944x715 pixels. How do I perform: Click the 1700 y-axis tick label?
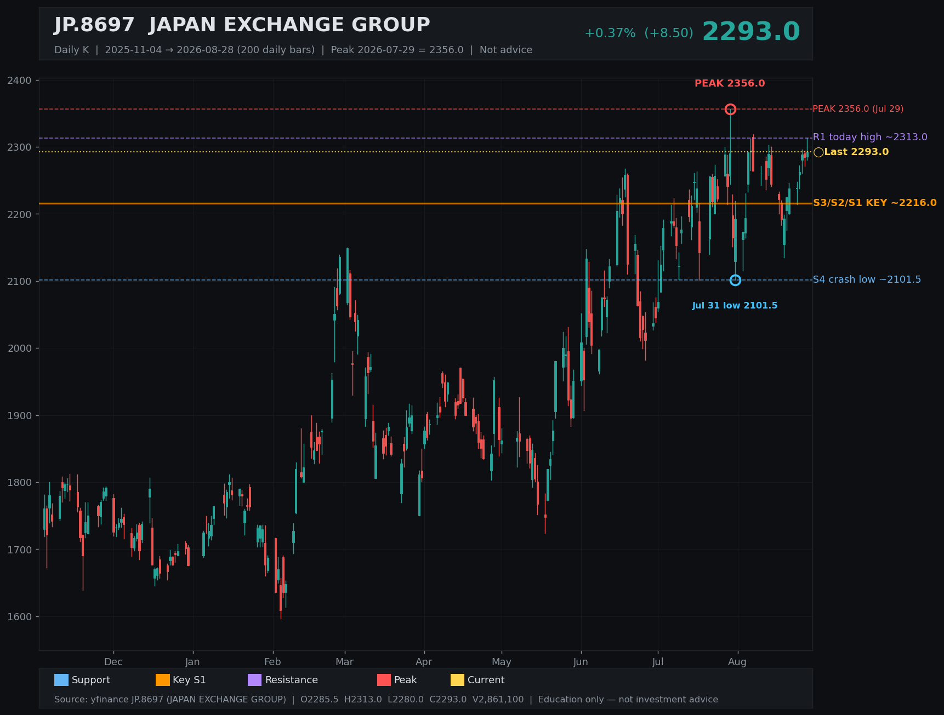tap(20, 550)
